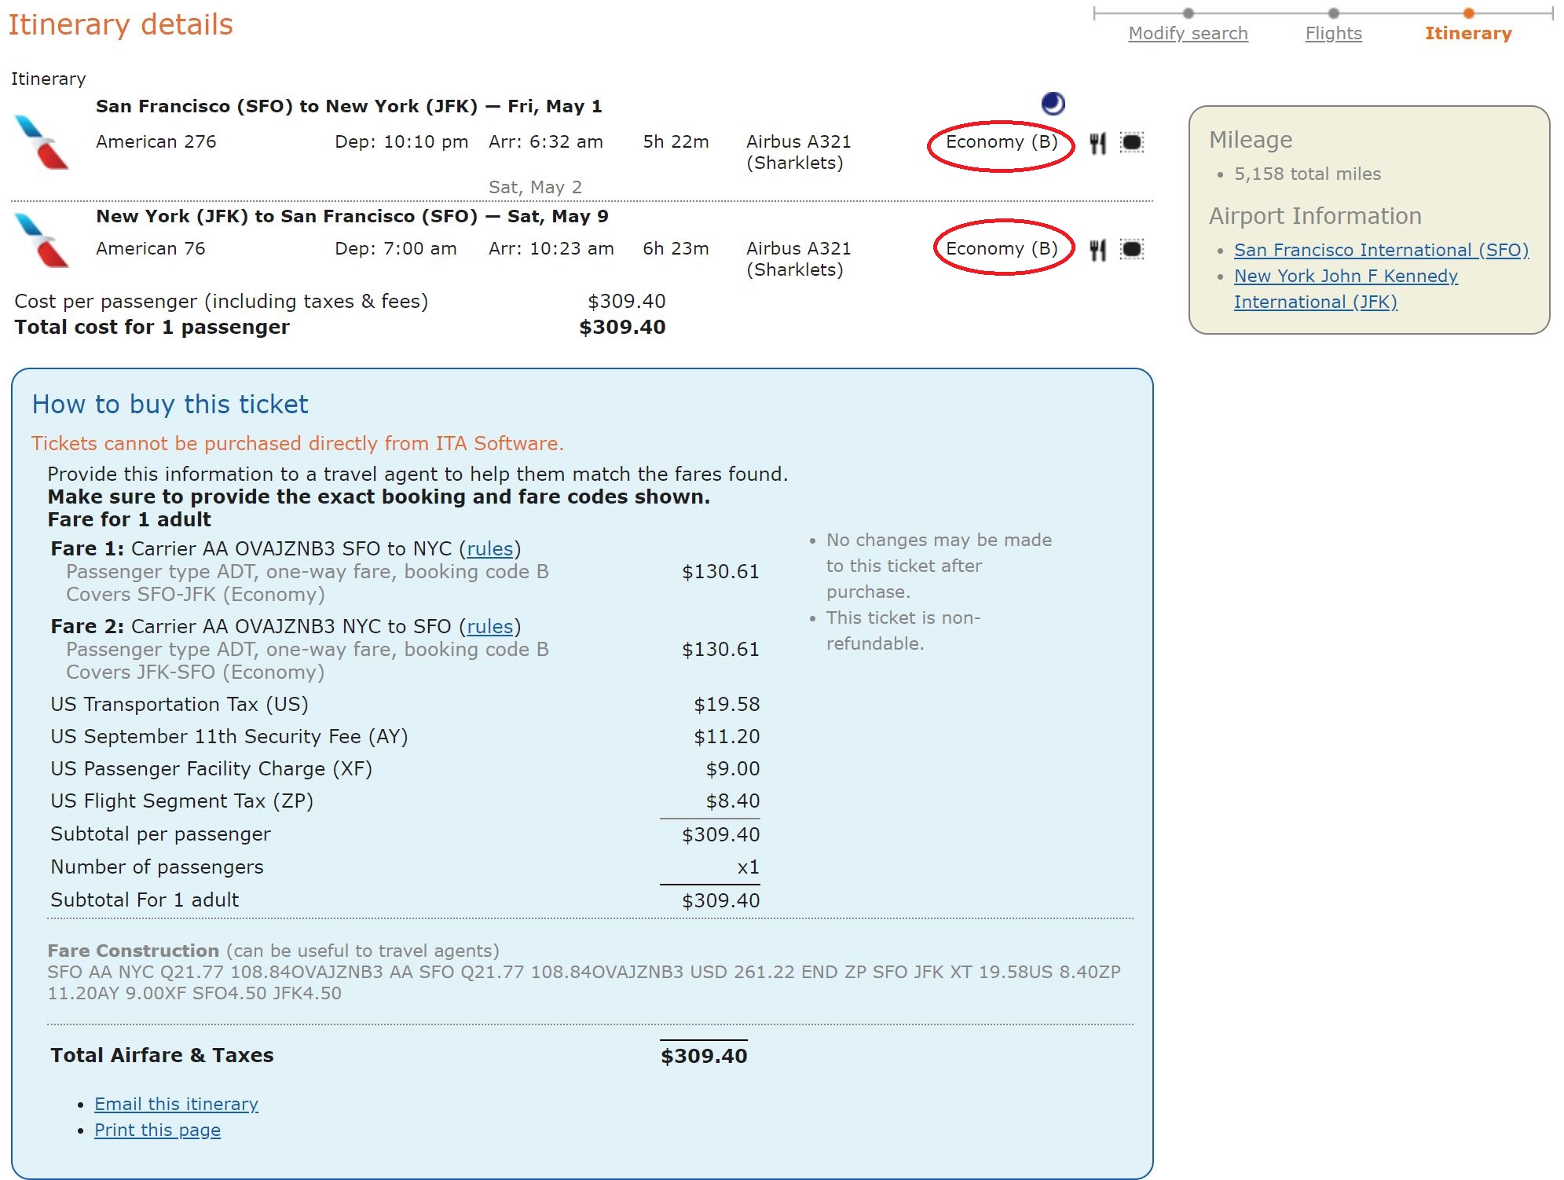Click Print this page link
Screen dimensions: 1564x1180
coord(157,1130)
